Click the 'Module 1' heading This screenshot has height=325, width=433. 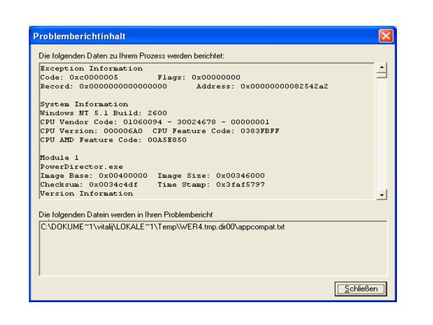pos(60,158)
